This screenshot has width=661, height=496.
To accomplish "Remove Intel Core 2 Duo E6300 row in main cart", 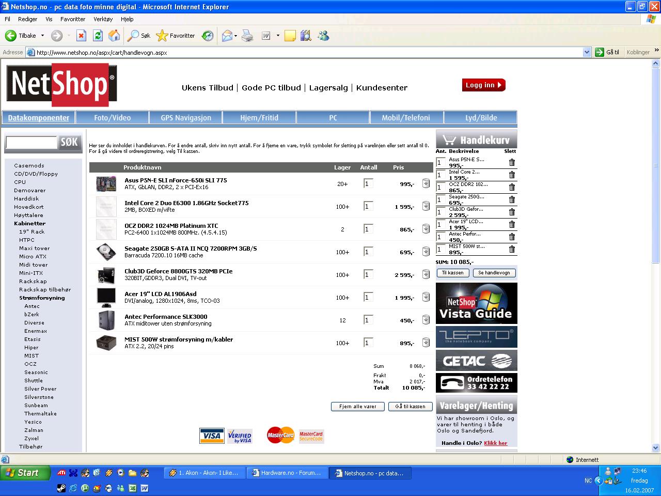I will click(x=426, y=206).
